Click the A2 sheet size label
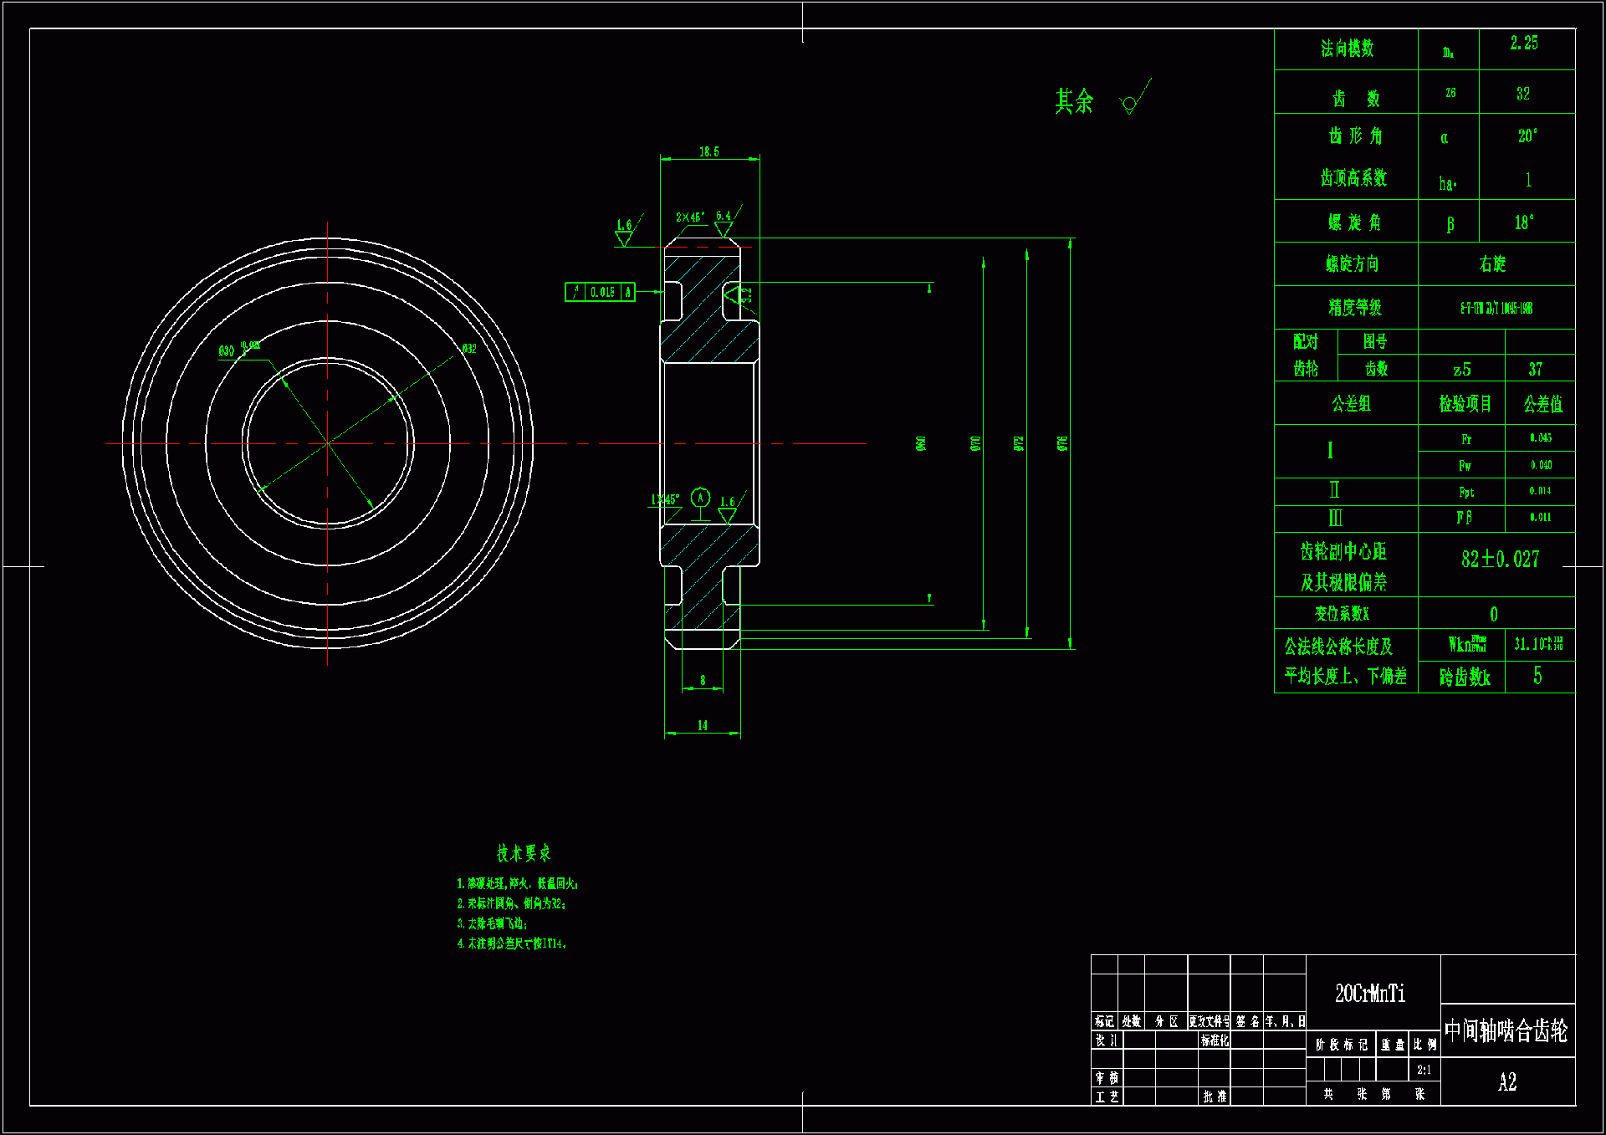The width and height of the screenshot is (1606, 1135). coord(1506,1082)
